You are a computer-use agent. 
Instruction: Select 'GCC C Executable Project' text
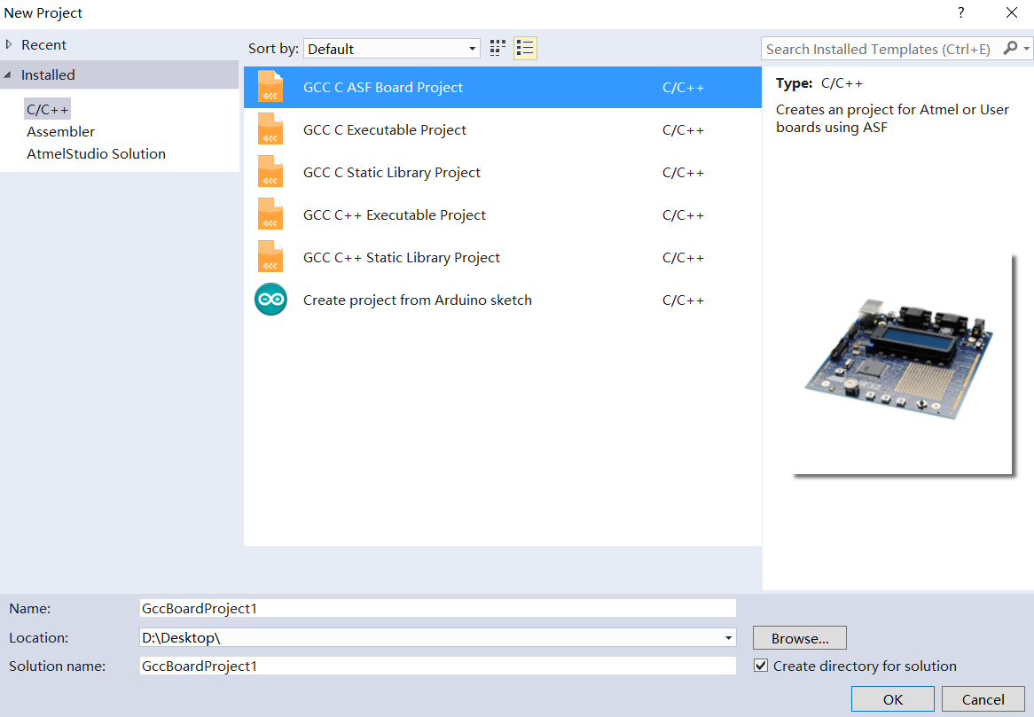[385, 129]
